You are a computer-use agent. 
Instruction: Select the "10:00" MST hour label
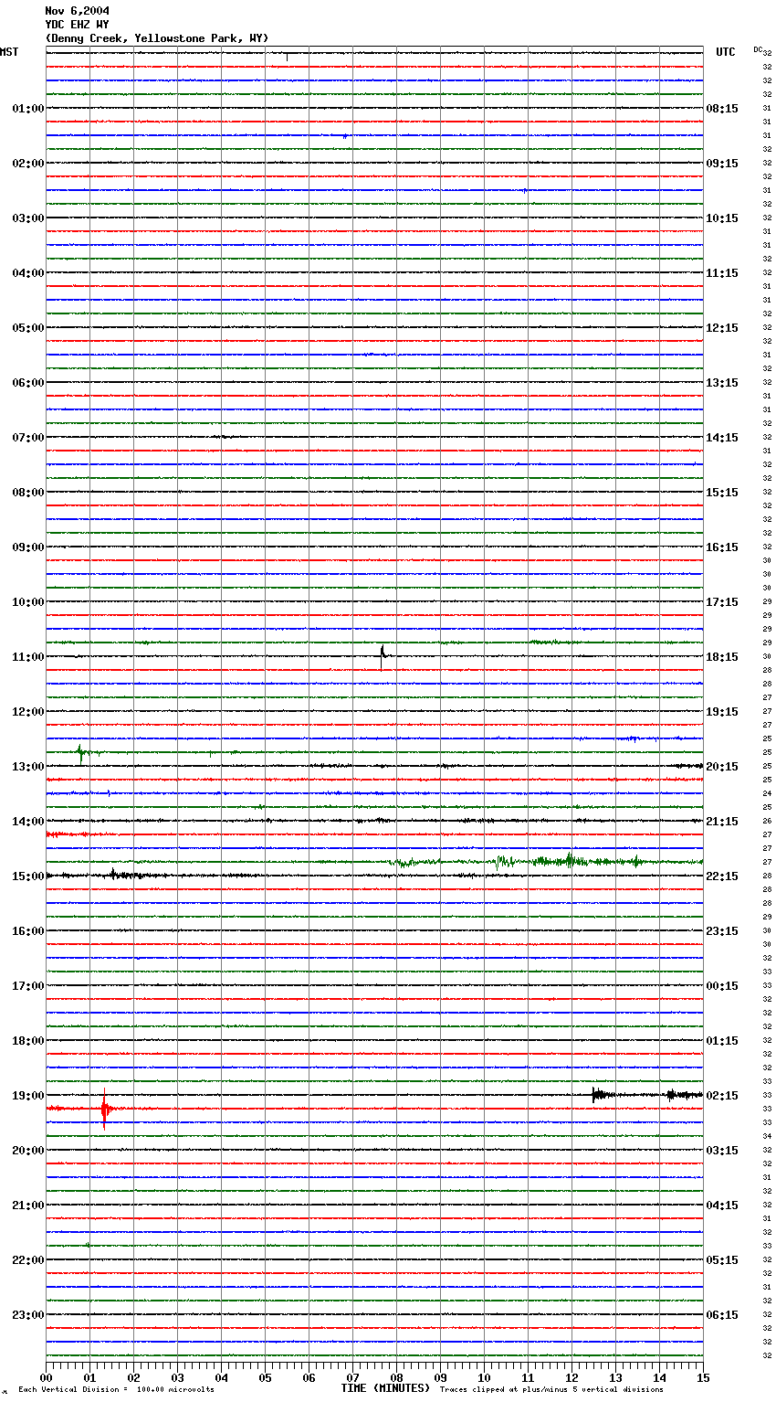[28, 602]
